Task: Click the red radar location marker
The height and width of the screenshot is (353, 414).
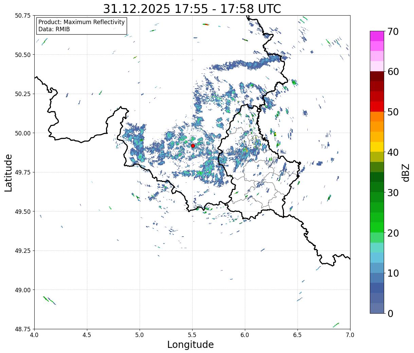Action: 193,146
